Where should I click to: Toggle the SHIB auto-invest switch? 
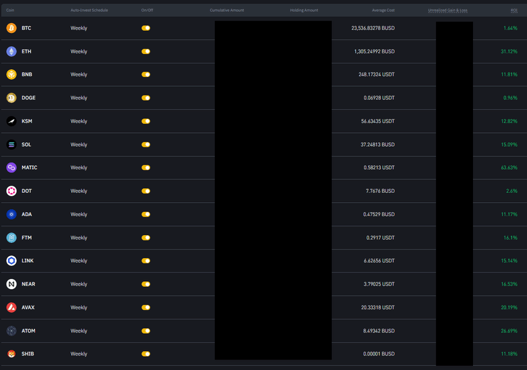(146, 354)
